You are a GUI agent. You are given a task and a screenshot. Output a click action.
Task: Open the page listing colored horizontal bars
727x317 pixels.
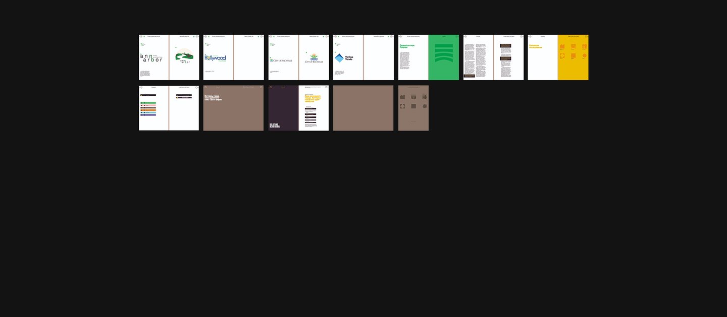point(153,108)
